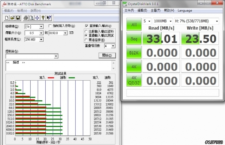Click the 8192.0 row read value 31506
The height and width of the screenshot is (145, 225).
pyautogui.click(x=109, y=133)
